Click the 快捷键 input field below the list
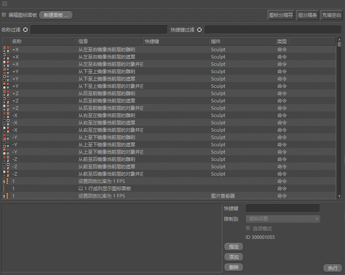345x275 pixels. click(x=283, y=208)
